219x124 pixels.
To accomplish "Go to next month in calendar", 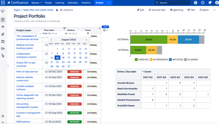I will [86, 40].
